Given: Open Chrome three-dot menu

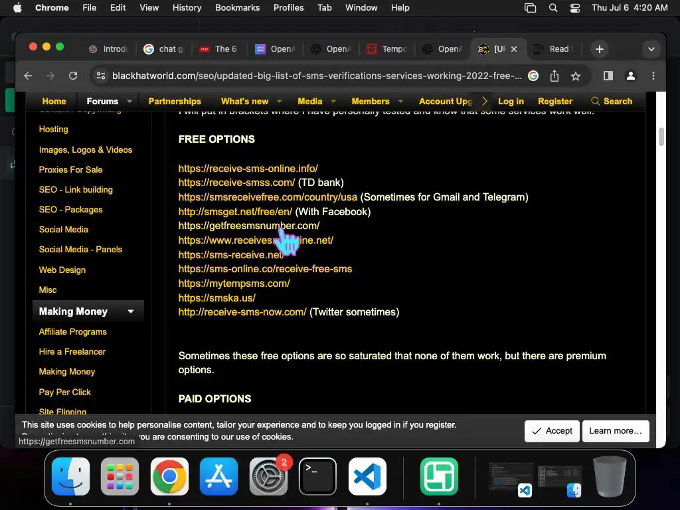Looking at the screenshot, I should pyautogui.click(x=653, y=76).
